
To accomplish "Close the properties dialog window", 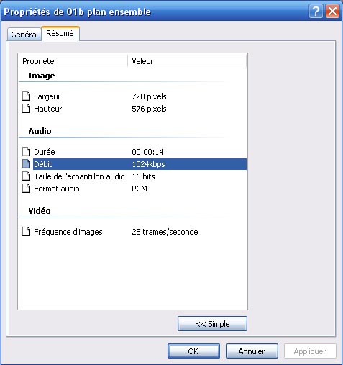I will coord(332,12).
